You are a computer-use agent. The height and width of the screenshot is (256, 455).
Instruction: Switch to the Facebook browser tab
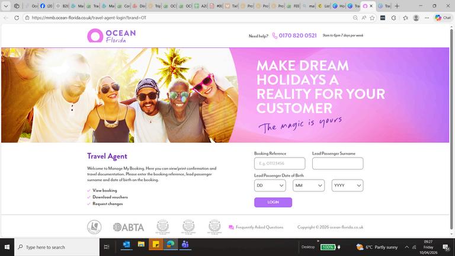[x=46, y=6]
